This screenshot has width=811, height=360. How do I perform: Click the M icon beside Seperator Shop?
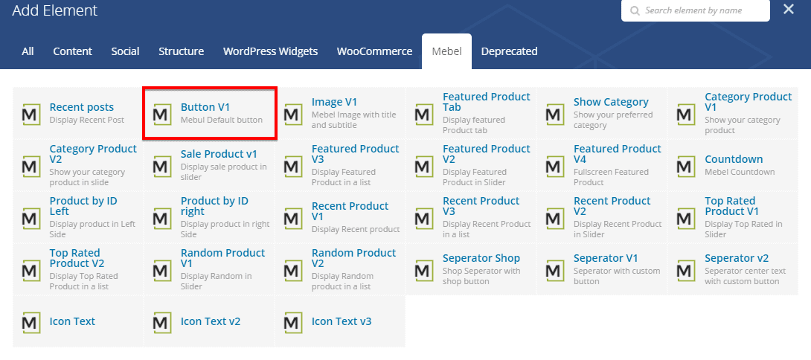424,270
